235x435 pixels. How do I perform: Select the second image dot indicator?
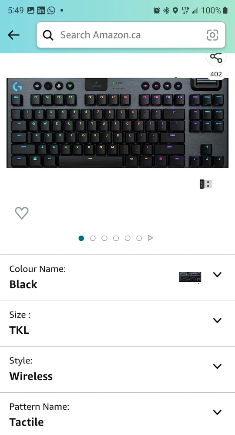pyautogui.click(x=93, y=238)
